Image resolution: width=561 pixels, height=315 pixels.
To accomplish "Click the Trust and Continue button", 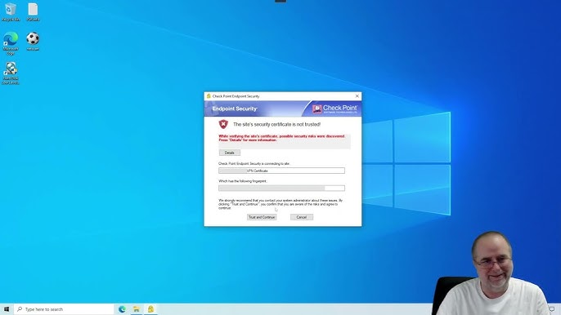I will coord(262,217).
